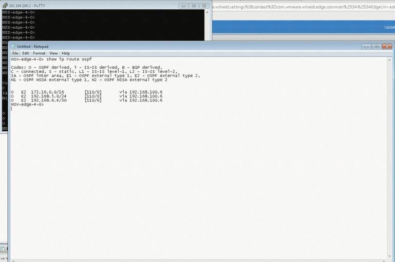
Task: Maximize the PuTTY terminal window
Action: click(193, 5)
